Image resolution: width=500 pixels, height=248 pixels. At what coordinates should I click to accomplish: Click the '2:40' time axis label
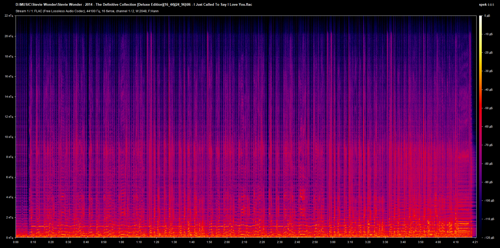click(297, 242)
